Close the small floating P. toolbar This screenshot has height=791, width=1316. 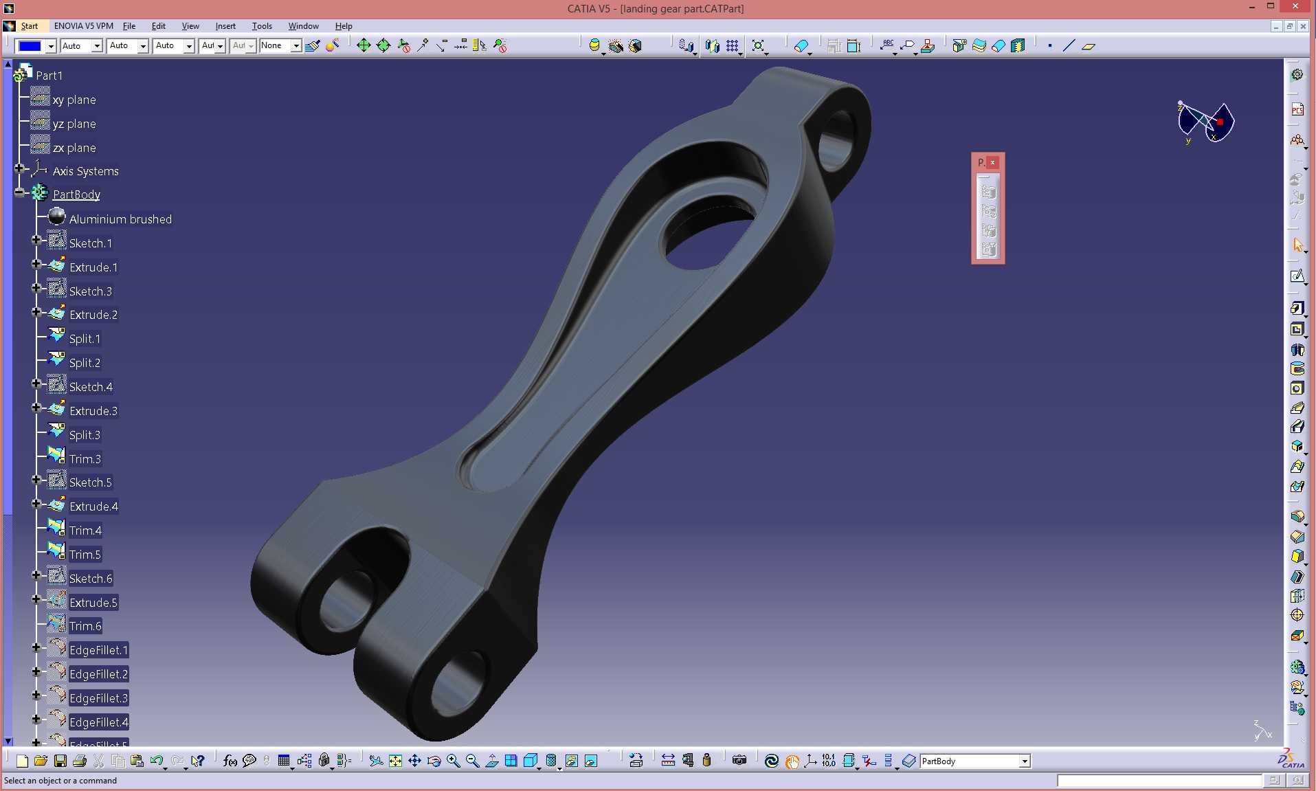coord(992,162)
